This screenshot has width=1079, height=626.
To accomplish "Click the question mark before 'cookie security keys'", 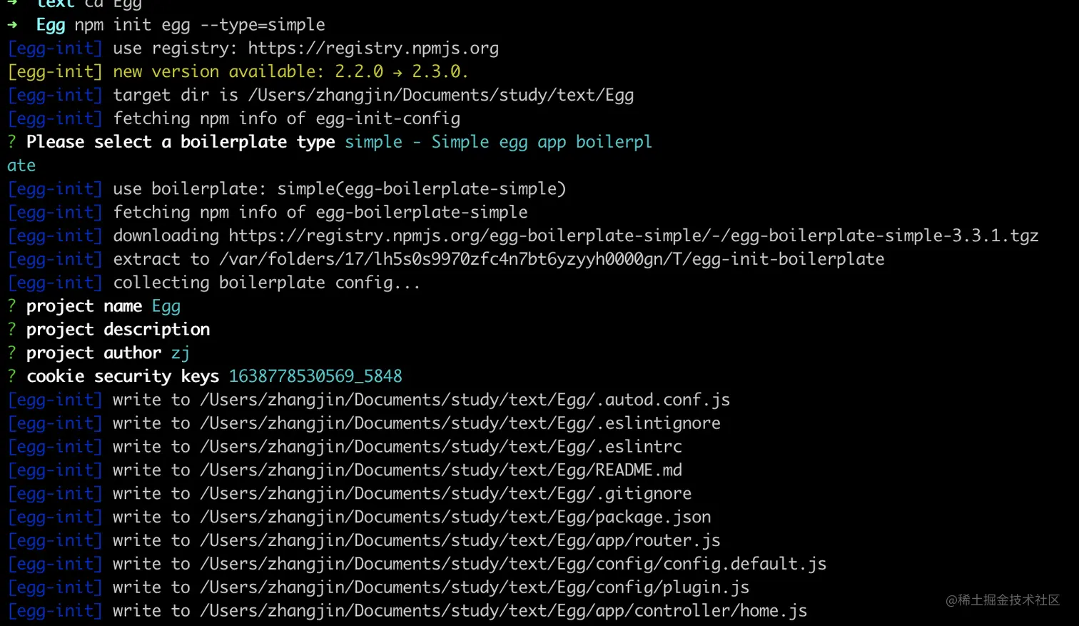I will pyautogui.click(x=11, y=376).
